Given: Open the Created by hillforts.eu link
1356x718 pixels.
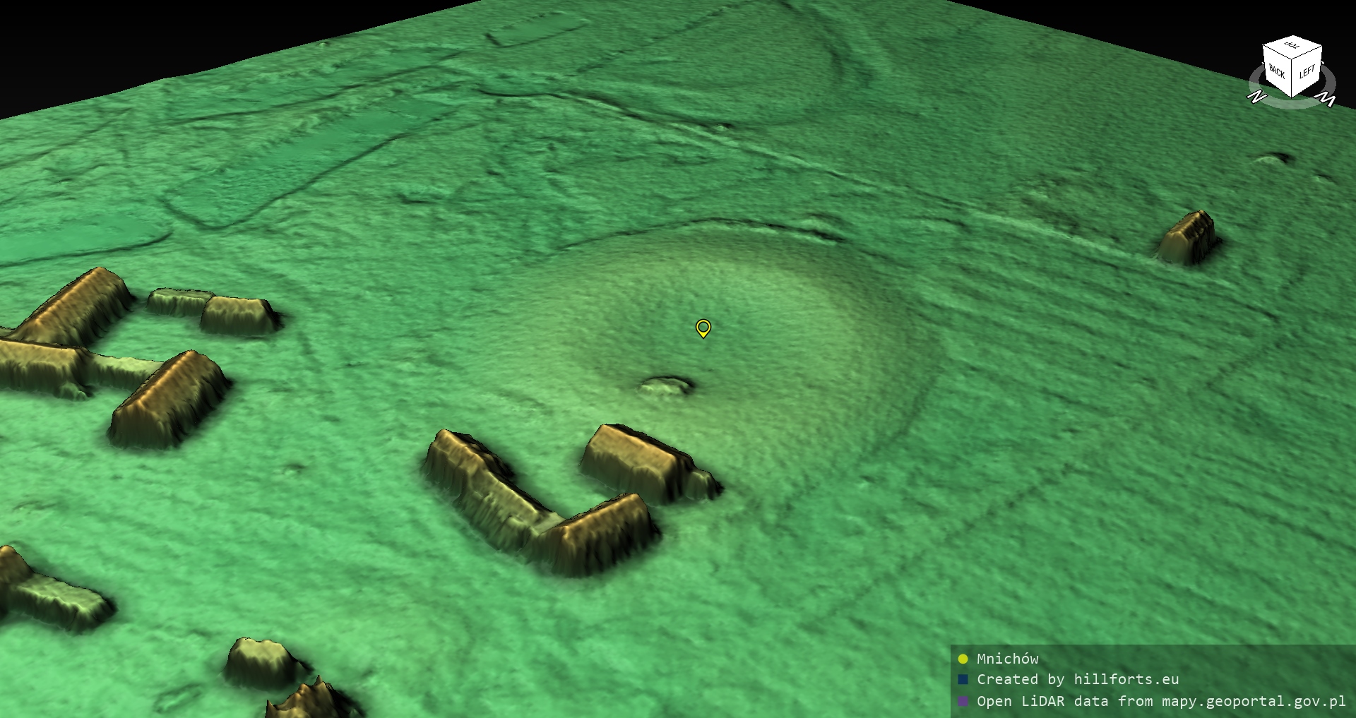Looking at the screenshot, I should tap(1078, 680).
